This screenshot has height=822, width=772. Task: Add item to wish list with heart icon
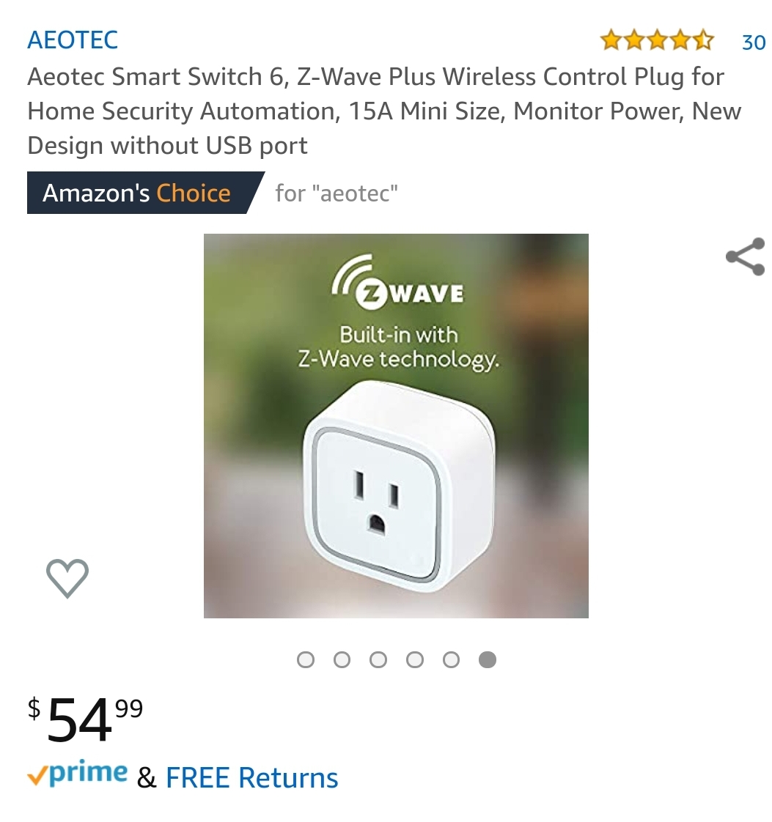67,578
